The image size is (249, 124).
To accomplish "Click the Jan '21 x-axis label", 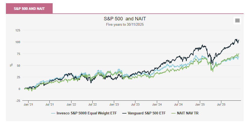I will [x=28, y=104].
